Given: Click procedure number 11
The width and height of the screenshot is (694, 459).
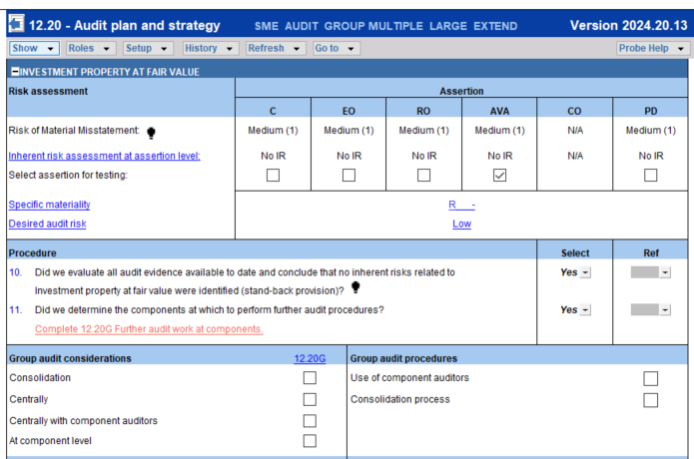Looking at the screenshot, I should click(15, 310).
